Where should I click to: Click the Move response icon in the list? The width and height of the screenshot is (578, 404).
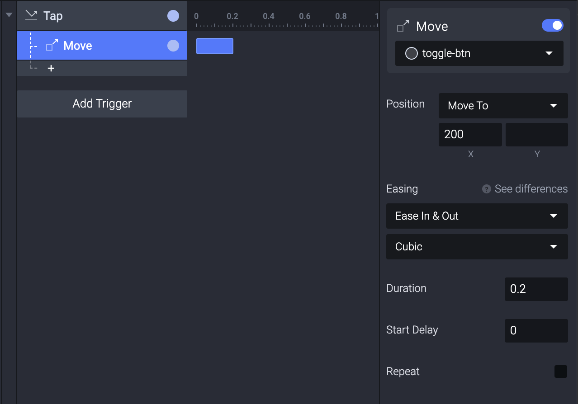pyautogui.click(x=52, y=45)
